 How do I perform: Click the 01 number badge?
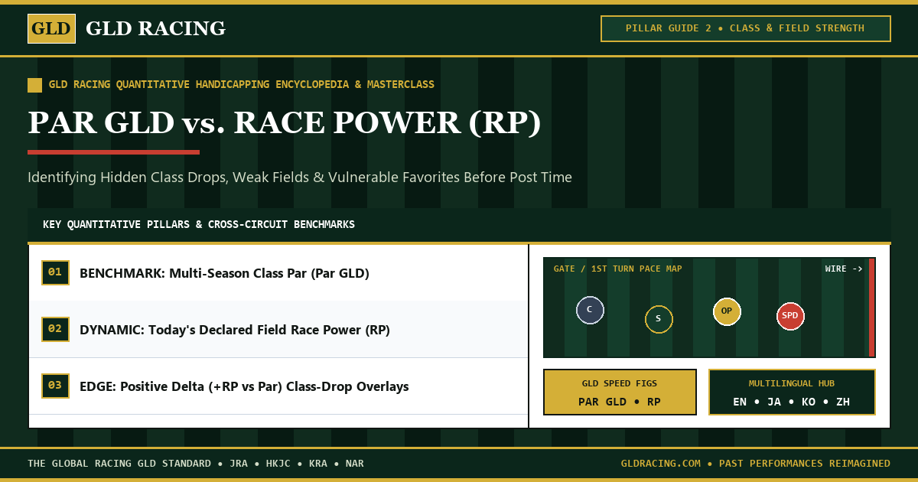coord(55,272)
